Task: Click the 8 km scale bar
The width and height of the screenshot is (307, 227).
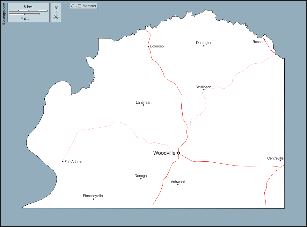Action: [x=28, y=11]
